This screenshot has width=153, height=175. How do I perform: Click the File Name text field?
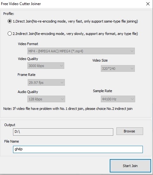coord(78,149)
